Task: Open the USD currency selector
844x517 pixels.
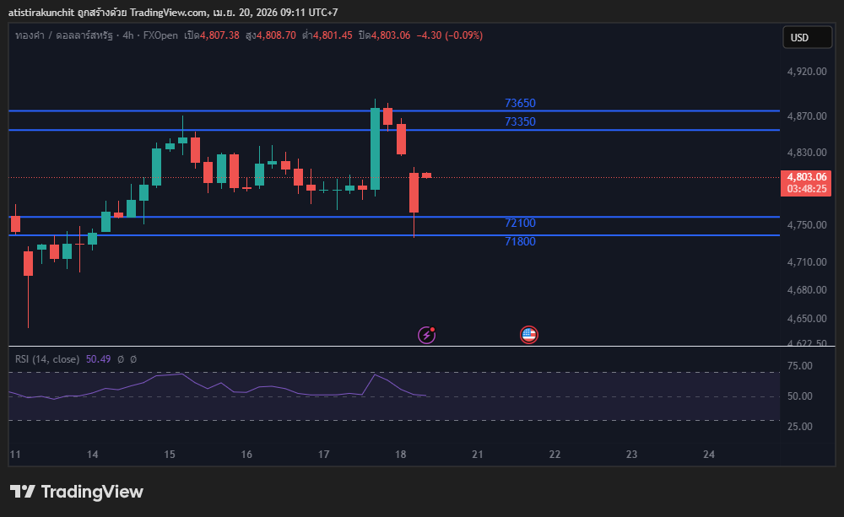Action: 798,37
